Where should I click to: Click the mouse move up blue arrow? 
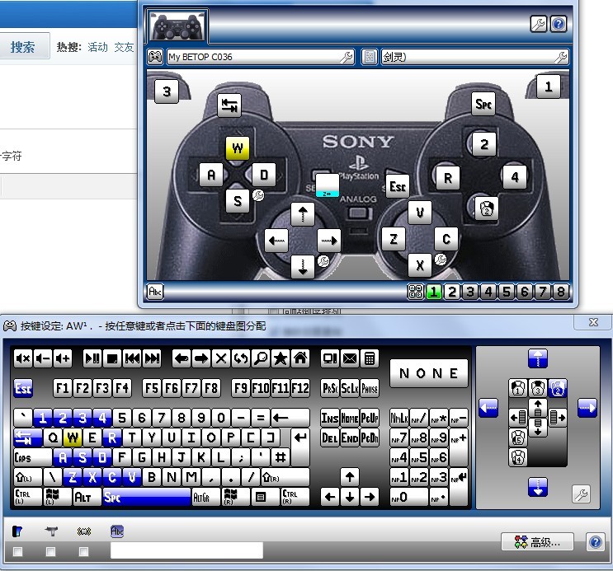click(x=538, y=358)
